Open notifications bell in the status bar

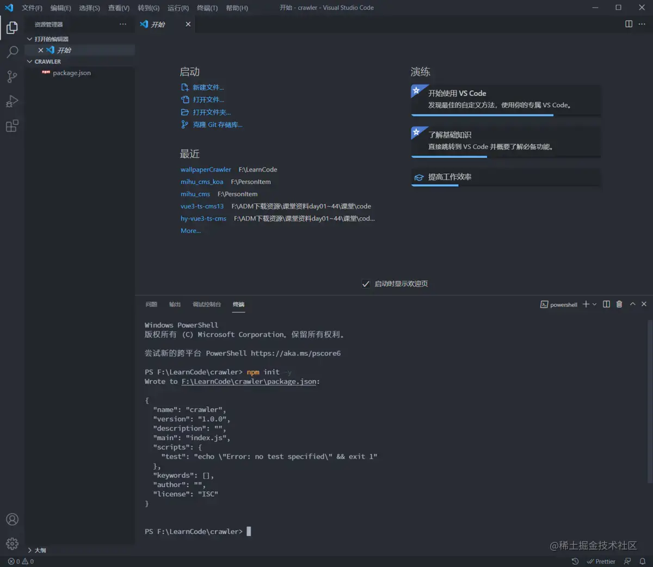[642, 562]
